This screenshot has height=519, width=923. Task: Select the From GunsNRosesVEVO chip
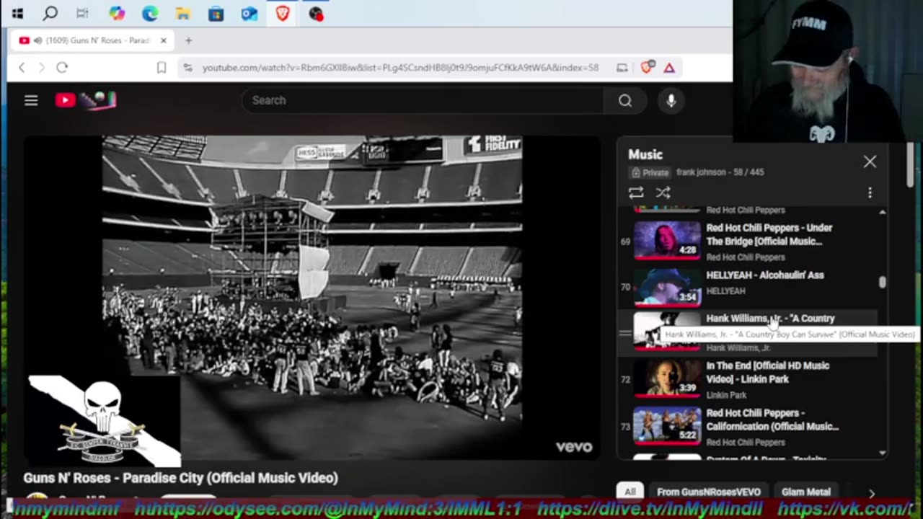pyautogui.click(x=708, y=492)
